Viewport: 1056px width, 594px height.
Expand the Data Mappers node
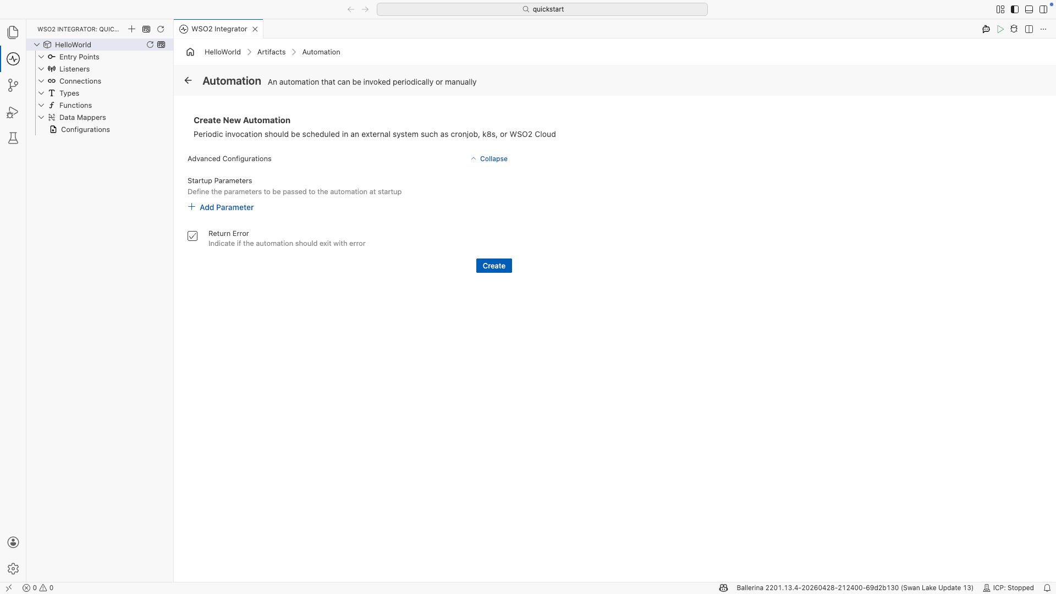[41, 117]
